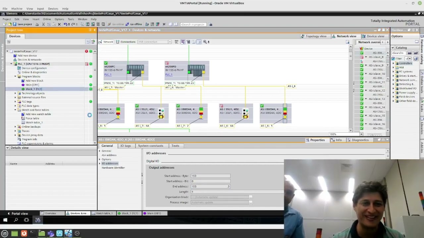Viewport: 424px width, 238px height.
Task: Collapse the Watch and force tables folder
Action: tap(15, 110)
